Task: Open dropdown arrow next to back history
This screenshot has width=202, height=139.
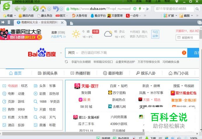Action: pyautogui.click(x=30, y=9)
